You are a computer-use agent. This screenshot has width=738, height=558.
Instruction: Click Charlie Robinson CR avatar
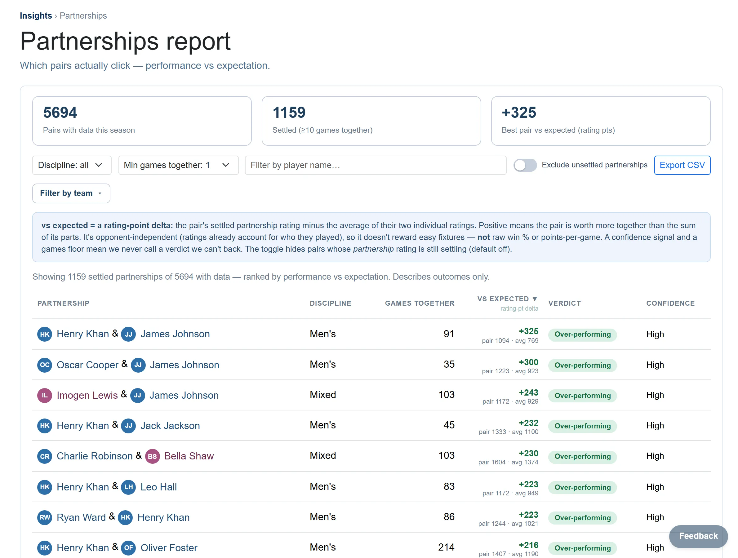coord(45,456)
